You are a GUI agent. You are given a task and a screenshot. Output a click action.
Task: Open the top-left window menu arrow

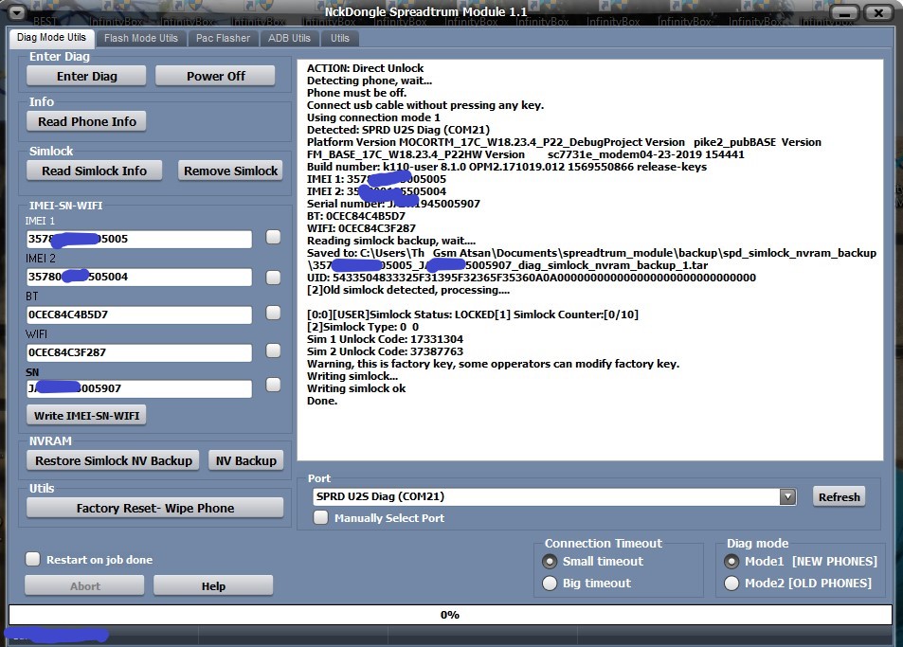click(17, 12)
